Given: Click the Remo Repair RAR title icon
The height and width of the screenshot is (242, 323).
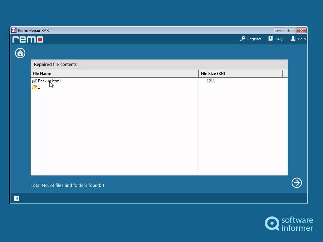Looking at the screenshot, I should tap(14, 30).
